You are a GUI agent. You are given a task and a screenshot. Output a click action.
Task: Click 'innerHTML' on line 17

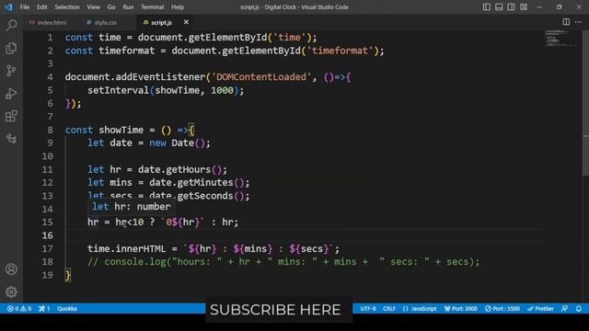(x=141, y=248)
